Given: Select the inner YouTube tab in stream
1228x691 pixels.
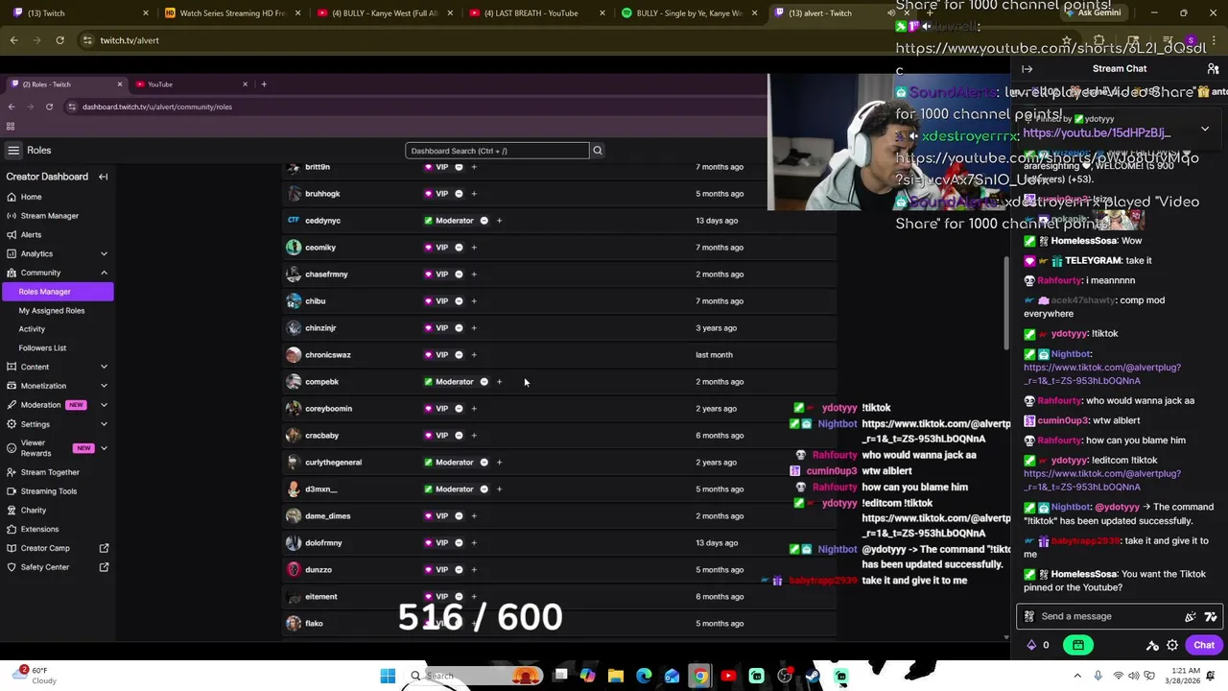Looking at the screenshot, I should pyautogui.click(x=190, y=84).
